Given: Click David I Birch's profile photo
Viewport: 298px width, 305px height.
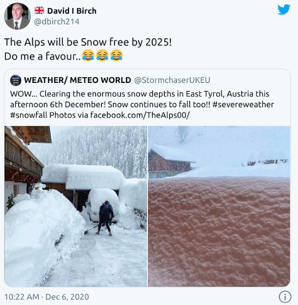Looking at the screenshot, I should (x=18, y=16).
